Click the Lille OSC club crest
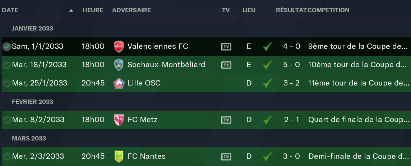Image resolution: width=411 pixels, height=166 pixels. (x=119, y=83)
